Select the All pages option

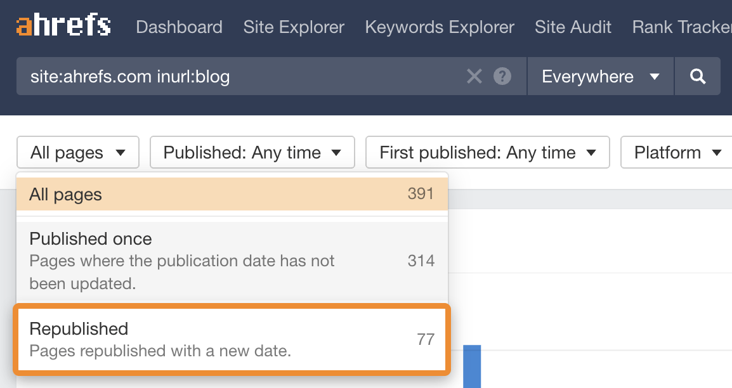click(x=232, y=194)
